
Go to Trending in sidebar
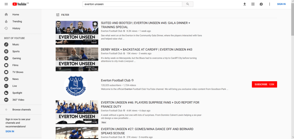click(x=17, y=22)
